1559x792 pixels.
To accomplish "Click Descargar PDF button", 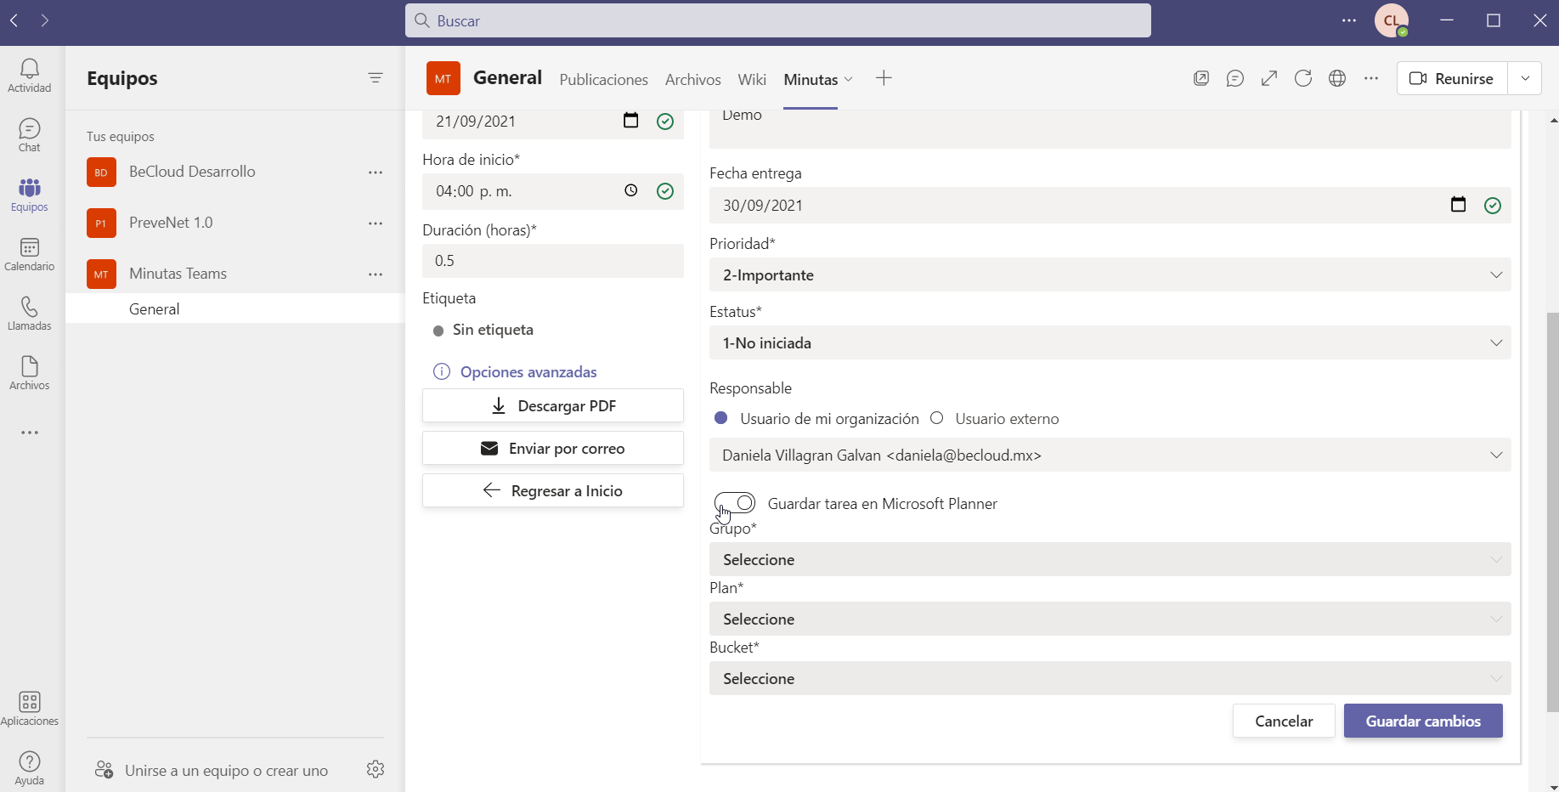I will click(553, 405).
